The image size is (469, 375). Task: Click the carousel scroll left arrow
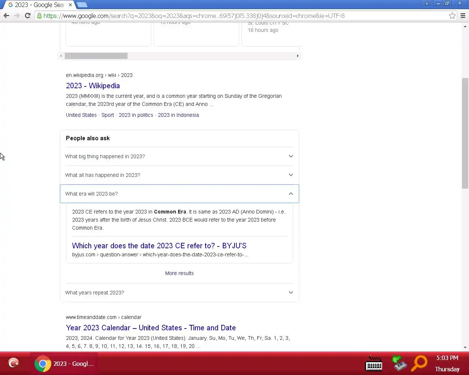tap(61, 56)
